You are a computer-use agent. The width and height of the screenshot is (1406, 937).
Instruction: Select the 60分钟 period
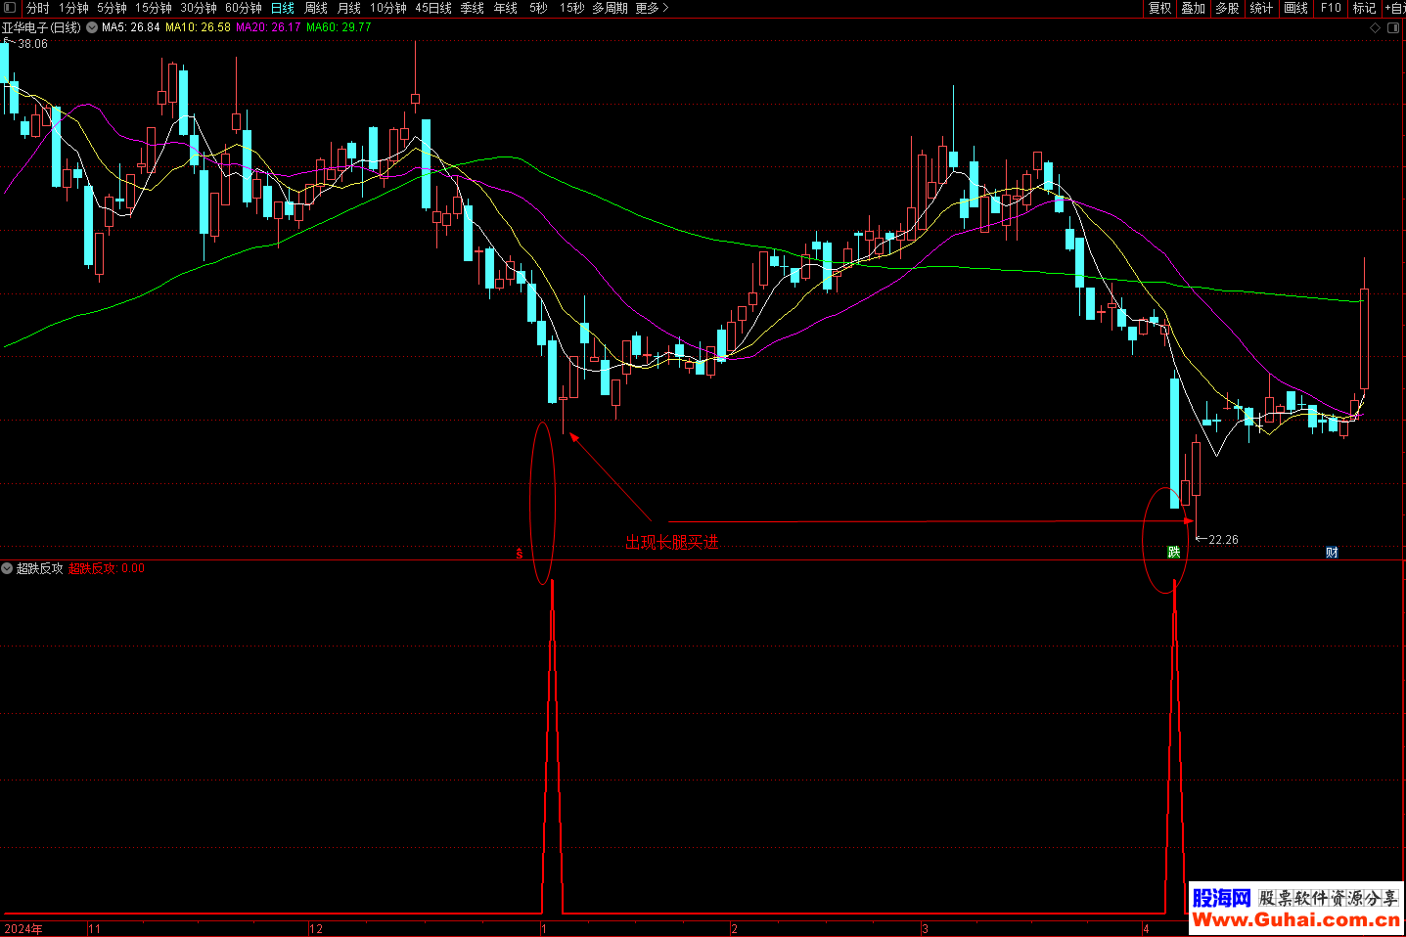click(x=244, y=8)
